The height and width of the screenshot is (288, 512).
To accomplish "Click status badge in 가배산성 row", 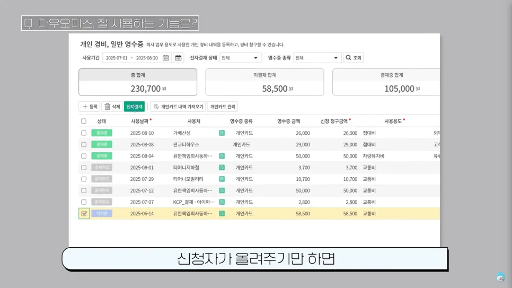I will click(x=102, y=133).
